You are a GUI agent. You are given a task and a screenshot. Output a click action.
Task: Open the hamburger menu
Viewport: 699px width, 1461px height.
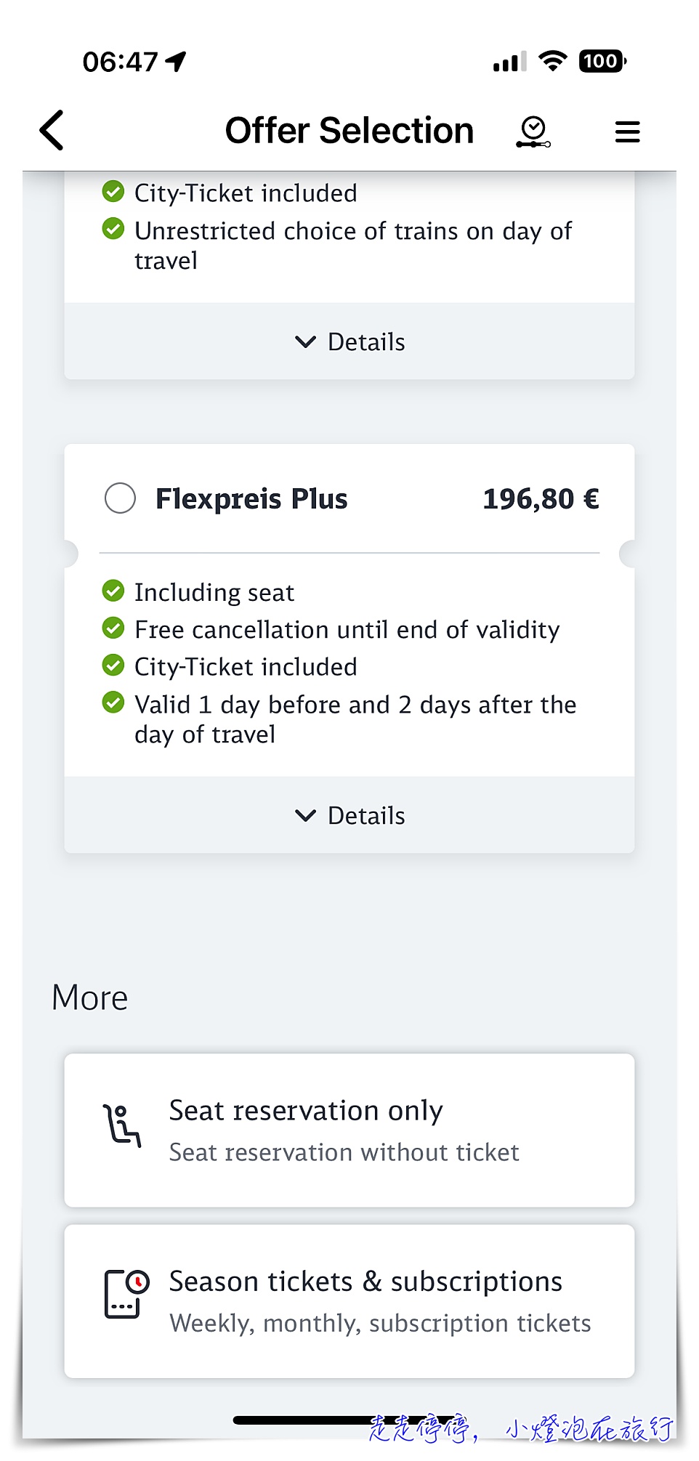[627, 131]
